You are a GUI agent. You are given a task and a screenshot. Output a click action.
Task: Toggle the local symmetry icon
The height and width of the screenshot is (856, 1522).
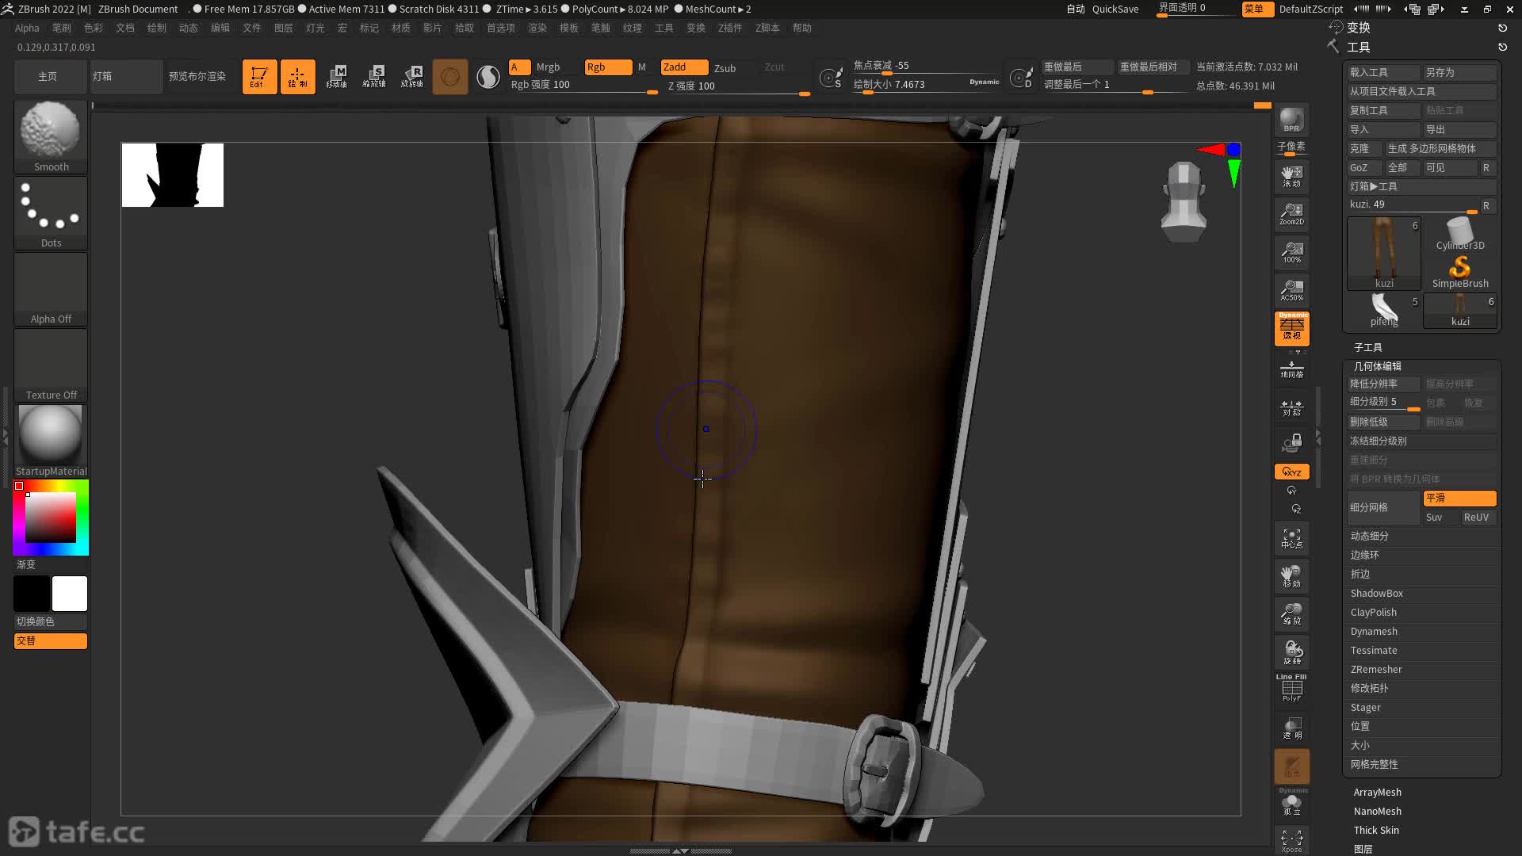click(x=1291, y=407)
